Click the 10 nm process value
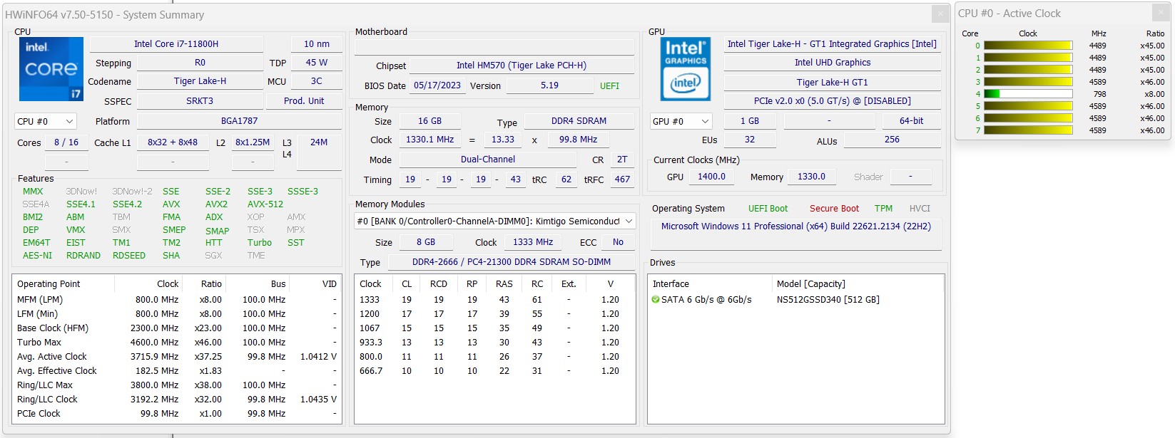This screenshot has height=438, width=1175. click(x=317, y=44)
